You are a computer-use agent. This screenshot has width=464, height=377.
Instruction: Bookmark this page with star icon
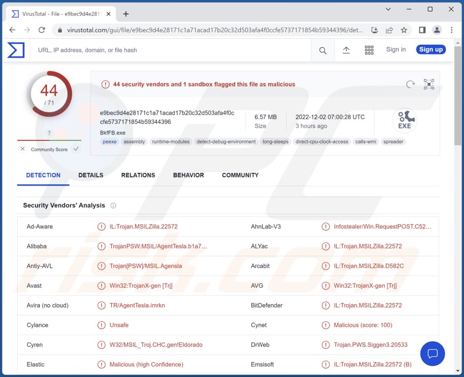click(404, 30)
